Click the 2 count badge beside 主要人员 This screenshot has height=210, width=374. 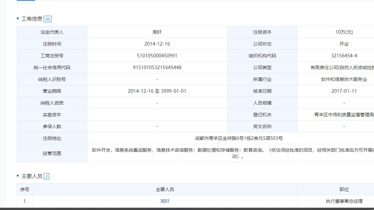coord(46,176)
